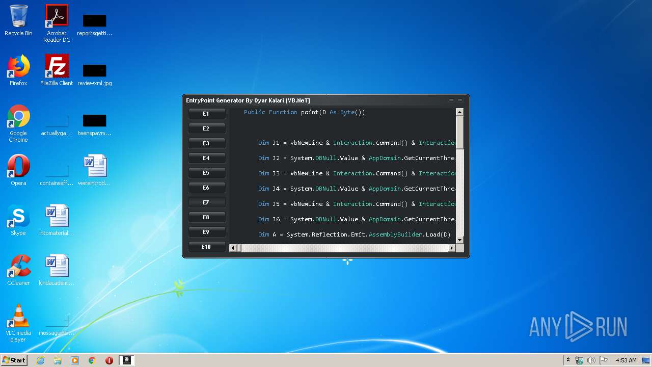This screenshot has width=652, height=367.
Task: Close the EntryPoint Generator window
Action: tap(460, 100)
